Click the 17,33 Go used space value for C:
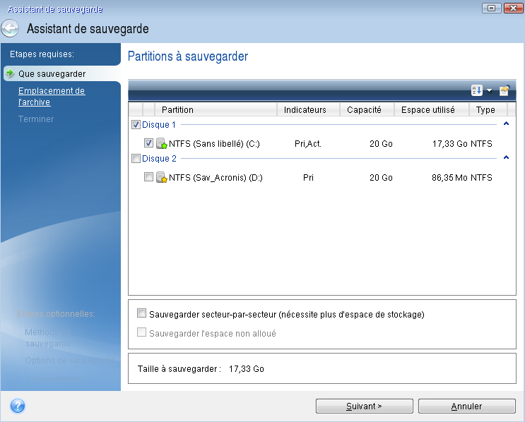This screenshot has width=525, height=422. (450, 144)
